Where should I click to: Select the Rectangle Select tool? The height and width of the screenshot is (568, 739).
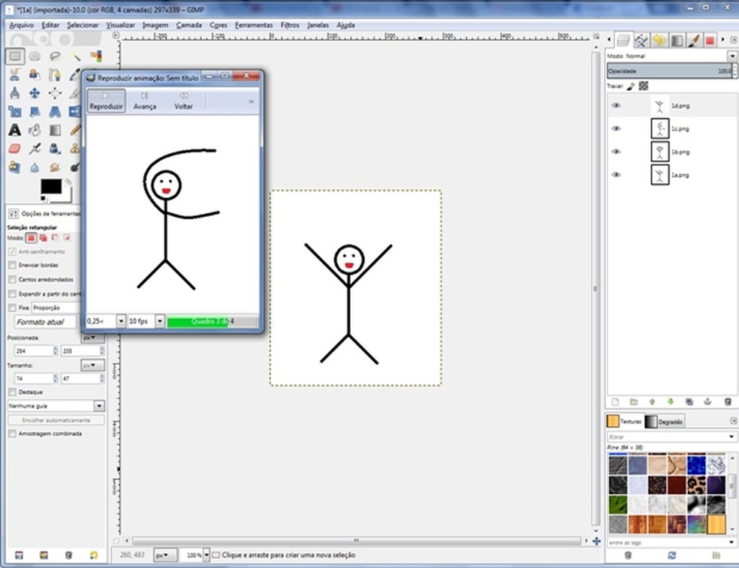pyautogui.click(x=14, y=56)
